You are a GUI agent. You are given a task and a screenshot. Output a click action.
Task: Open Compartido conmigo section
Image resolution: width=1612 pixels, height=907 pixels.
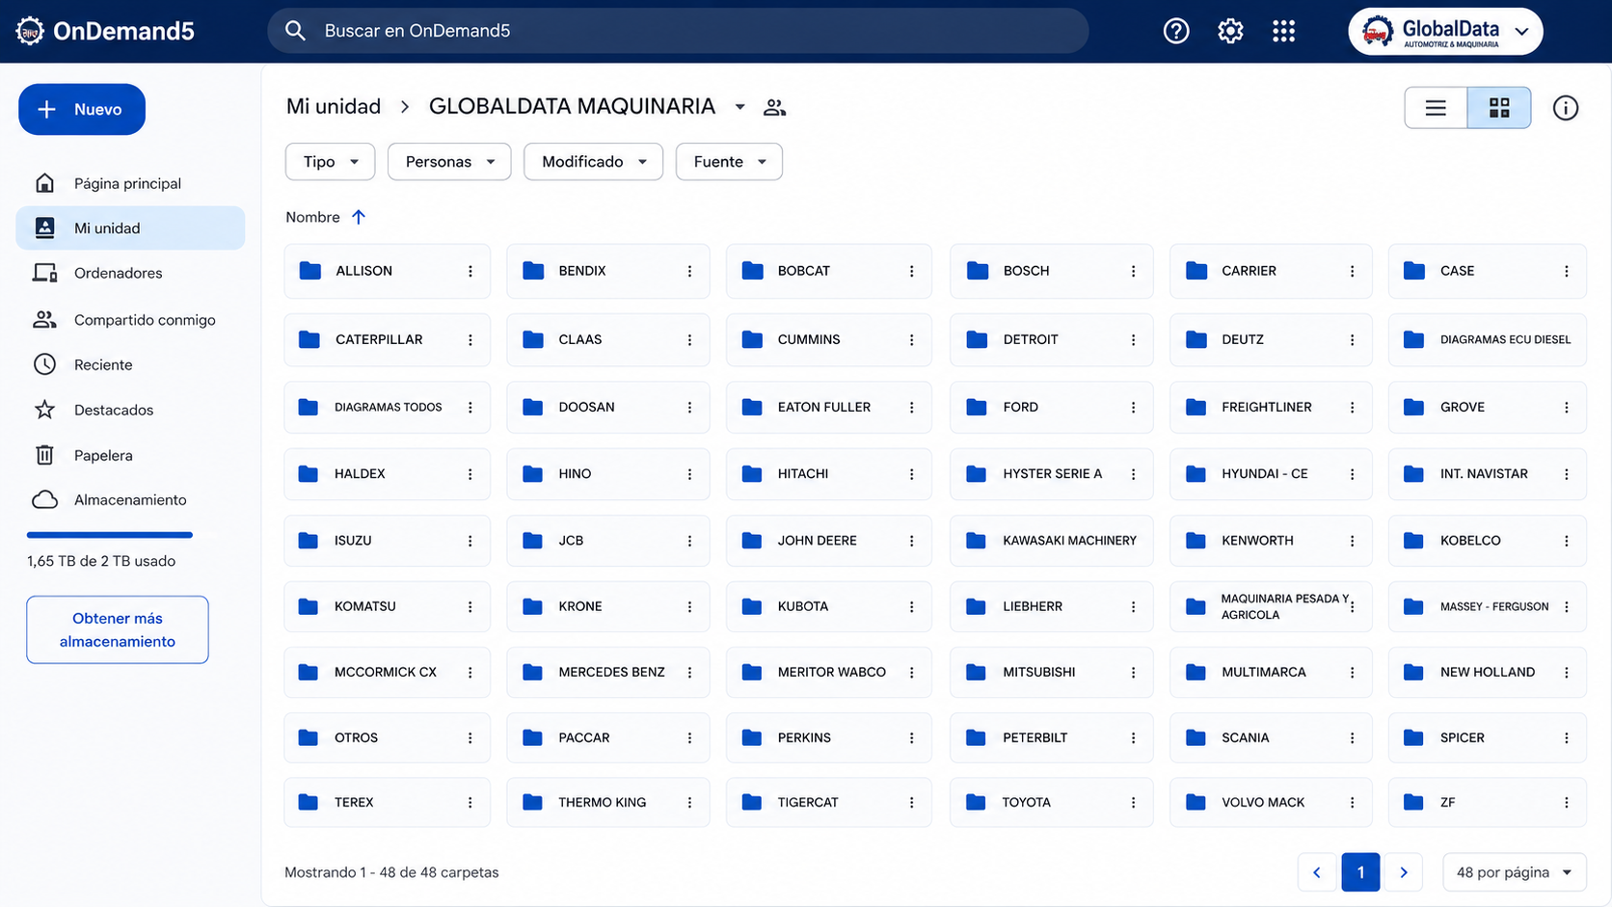click(130, 319)
